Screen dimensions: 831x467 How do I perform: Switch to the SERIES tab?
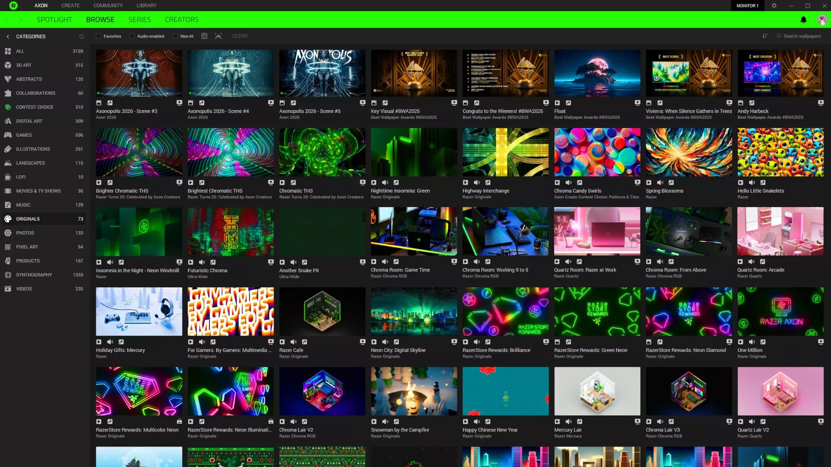139,19
